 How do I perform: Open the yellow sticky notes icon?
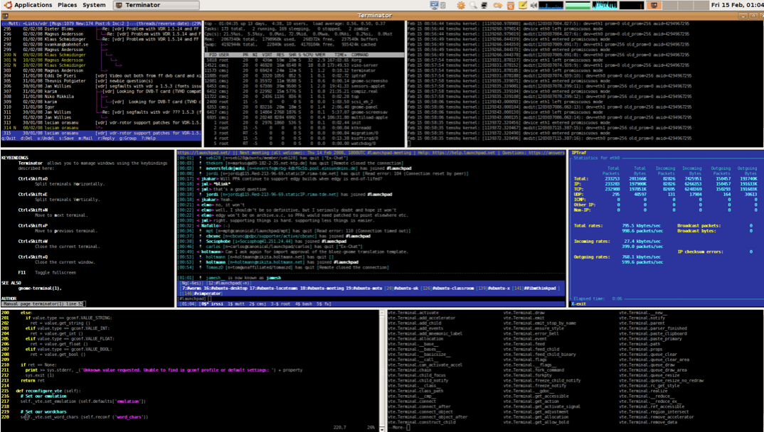(522, 6)
